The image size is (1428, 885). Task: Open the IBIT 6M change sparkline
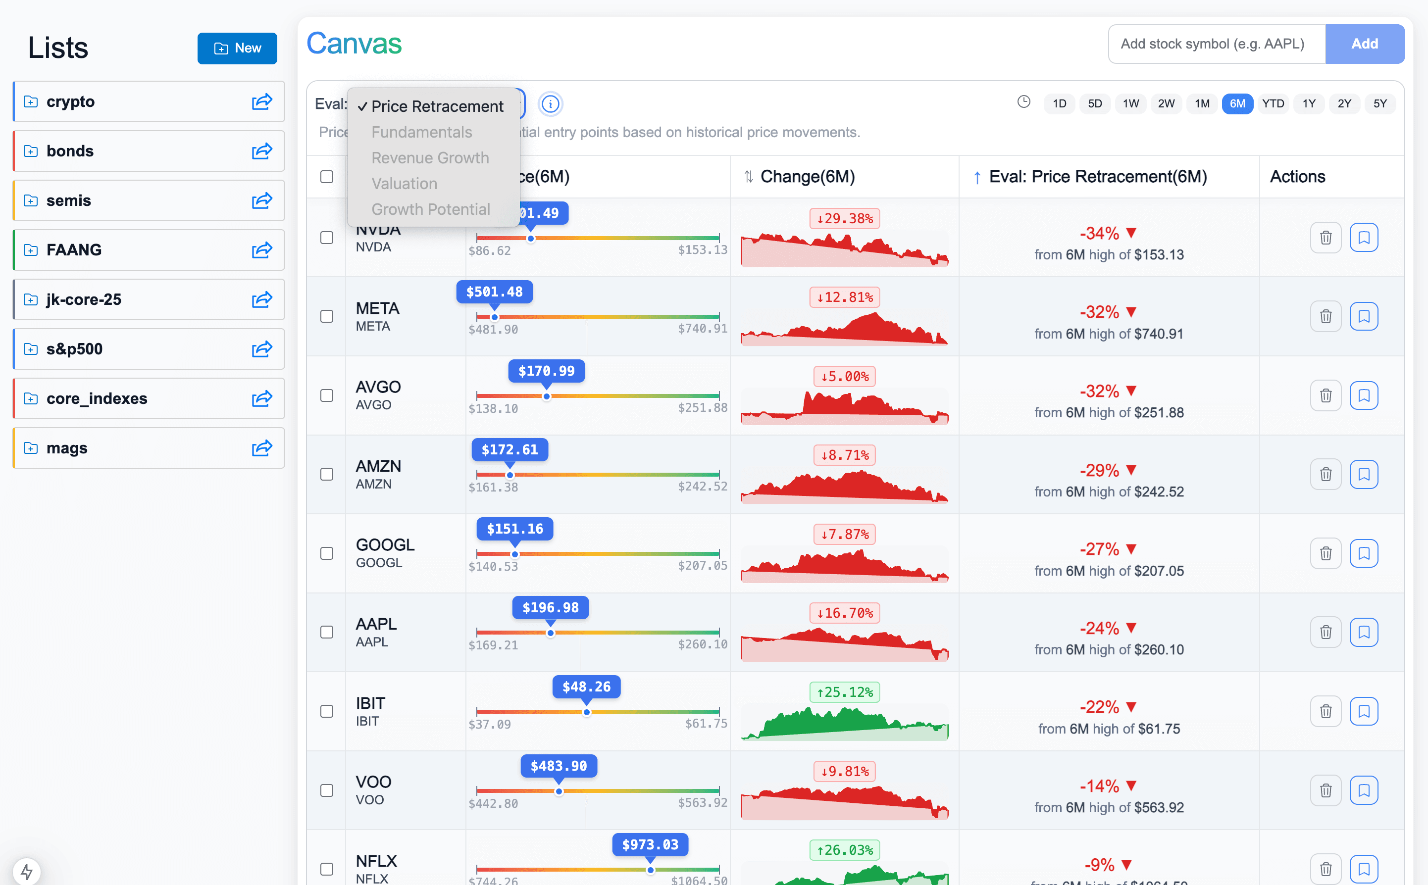click(844, 723)
